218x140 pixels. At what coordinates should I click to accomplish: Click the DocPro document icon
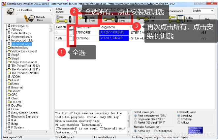9,105
